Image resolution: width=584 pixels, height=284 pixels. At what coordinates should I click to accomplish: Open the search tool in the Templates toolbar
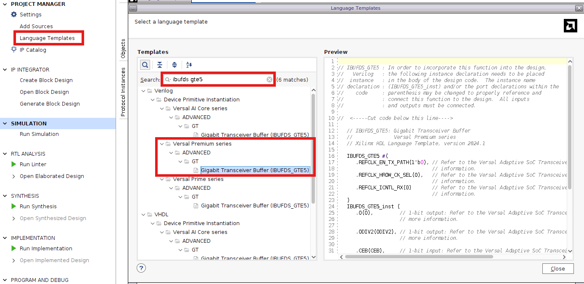click(x=145, y=65)
